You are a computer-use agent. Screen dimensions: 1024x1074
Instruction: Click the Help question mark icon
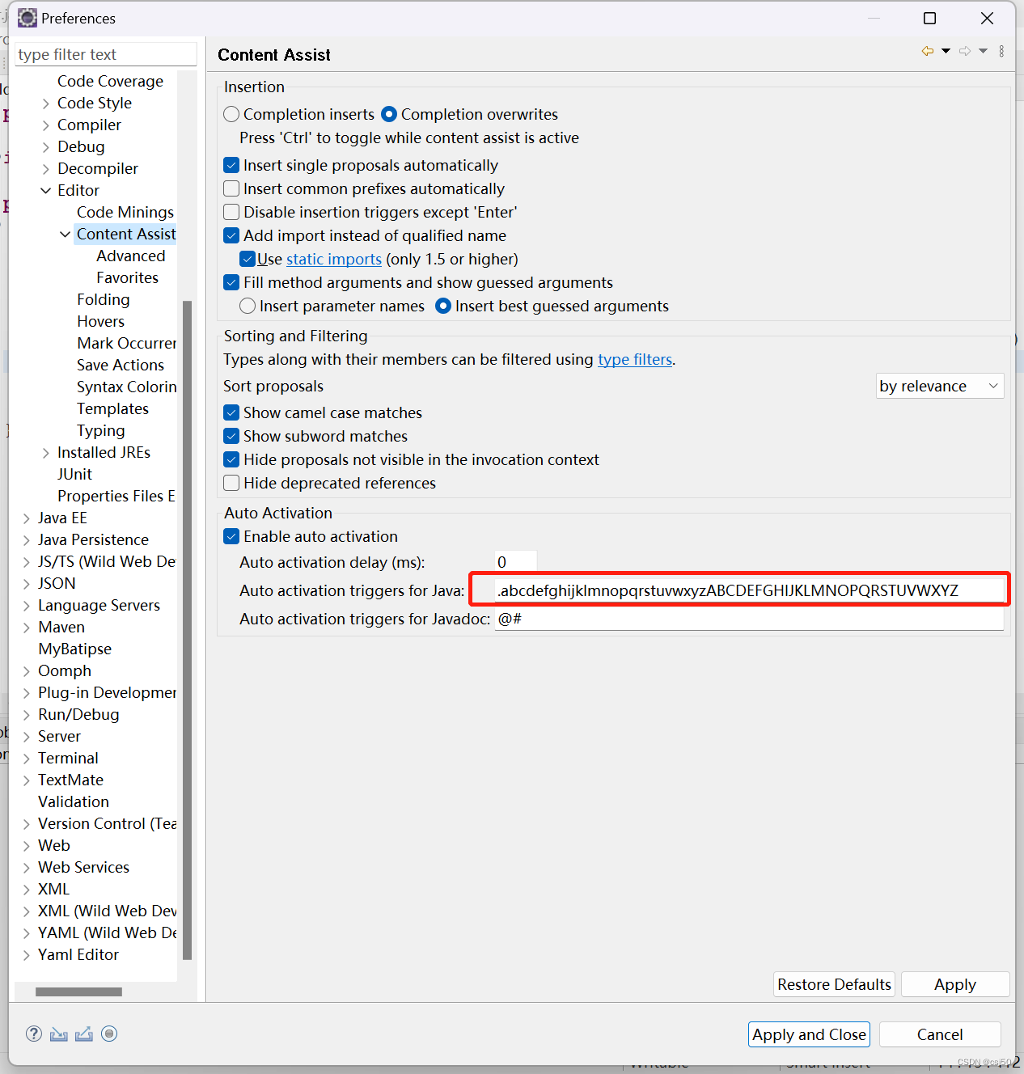point(34,1034)
